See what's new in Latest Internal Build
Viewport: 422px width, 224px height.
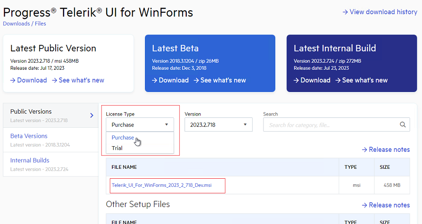(x=362, y=80)
